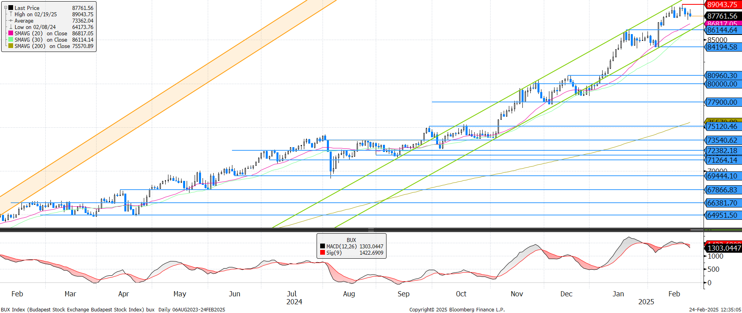The image size is (742, 313).
Task: Click the BUX Index description footer text
Action: pyautogui.click(x=113, y=310)
